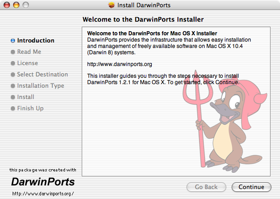280x199 pixels.
Task: Click the 'Welcome to the DarwinPorts Installer' title
Action: point(143,19)
